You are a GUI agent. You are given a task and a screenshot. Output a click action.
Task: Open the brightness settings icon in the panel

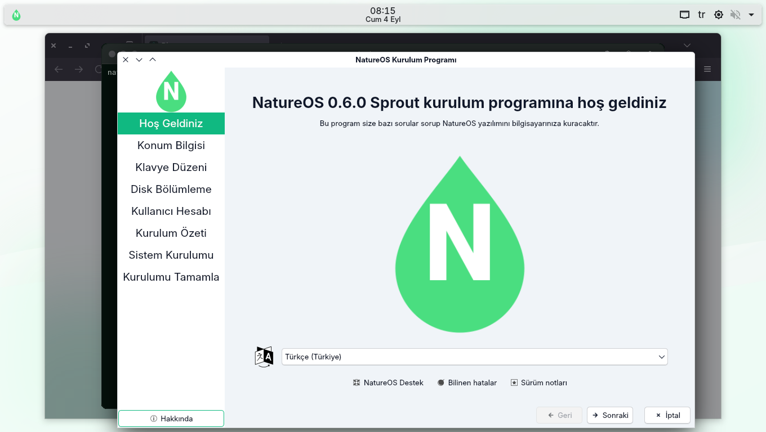tap(719, 15)
